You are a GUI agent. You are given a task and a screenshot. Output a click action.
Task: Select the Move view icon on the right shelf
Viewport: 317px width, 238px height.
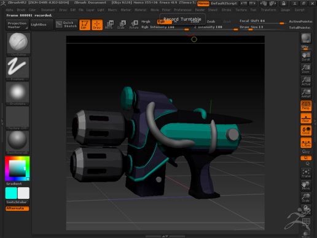click(x=306, y=185)
